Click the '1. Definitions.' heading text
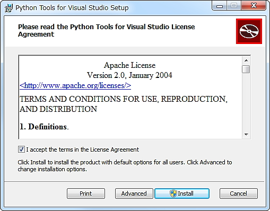 click(x=44, y=127)
